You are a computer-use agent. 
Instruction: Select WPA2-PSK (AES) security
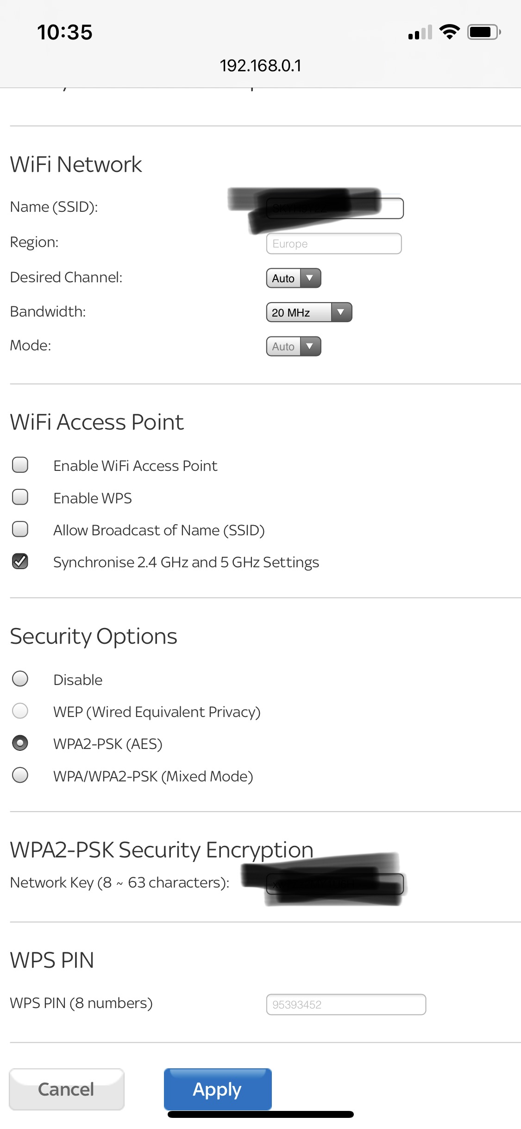click(19, 743)
